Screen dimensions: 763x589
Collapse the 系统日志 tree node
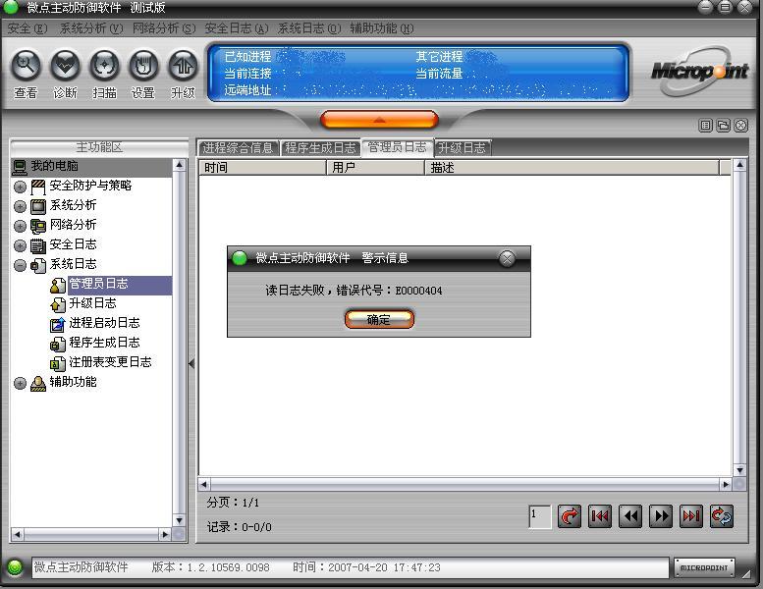pos(20,265)
